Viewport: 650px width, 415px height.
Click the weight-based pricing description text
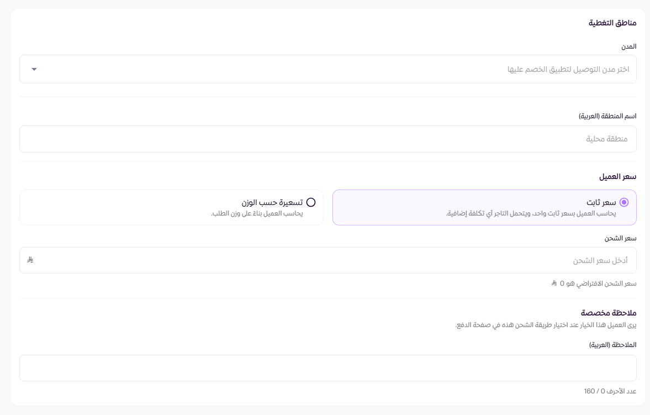click(x=257, y=213)
